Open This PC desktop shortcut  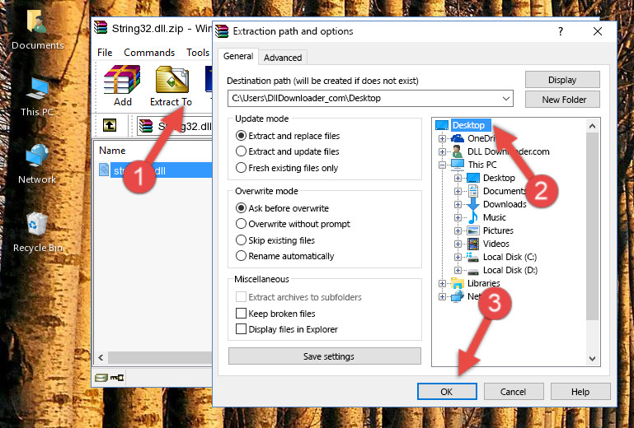(x=37, y=89)
